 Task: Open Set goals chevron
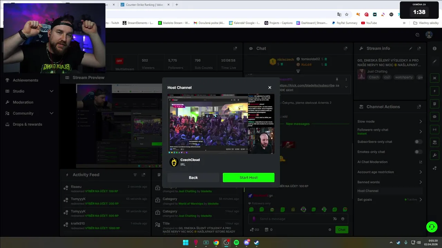pyautogui.click(x=421, y=199)
